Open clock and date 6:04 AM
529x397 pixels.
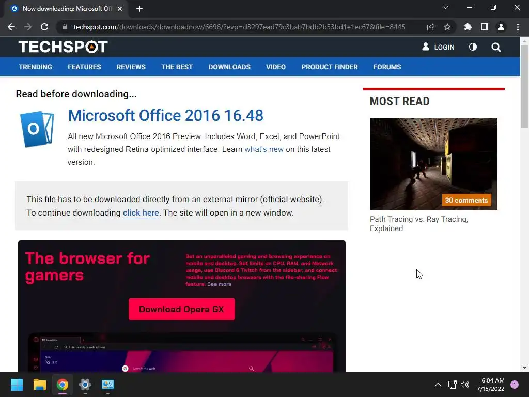(491, 385)
